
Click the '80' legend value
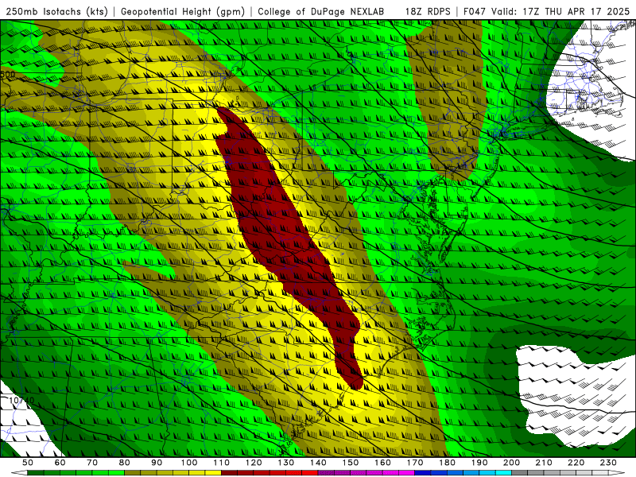(125, 463)
